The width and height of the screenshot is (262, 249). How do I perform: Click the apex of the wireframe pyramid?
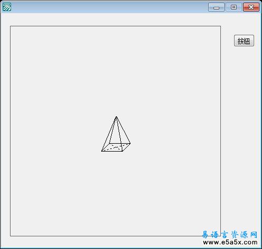(x=116, y=117)
